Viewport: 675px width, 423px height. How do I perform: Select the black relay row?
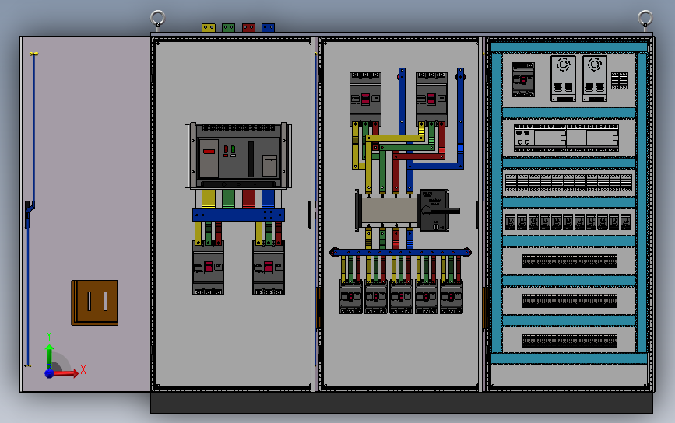568,222
